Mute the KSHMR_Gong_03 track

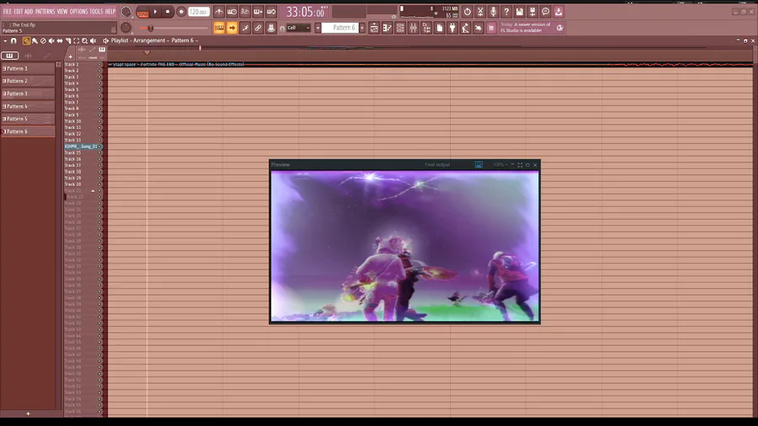pyautogui.click(x=99, y=146)
